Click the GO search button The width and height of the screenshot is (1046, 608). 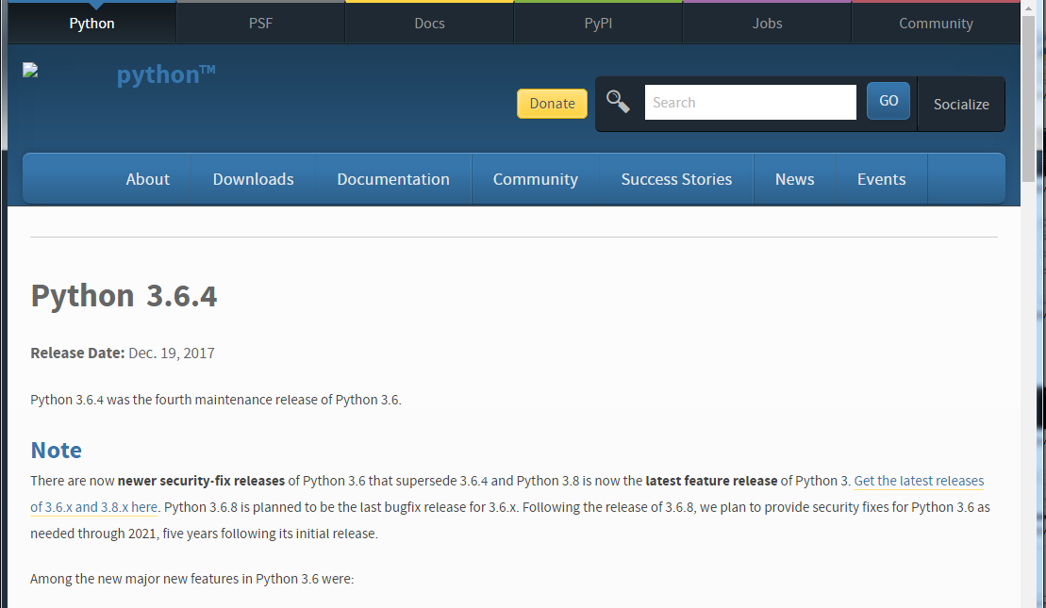coord(888,101)
